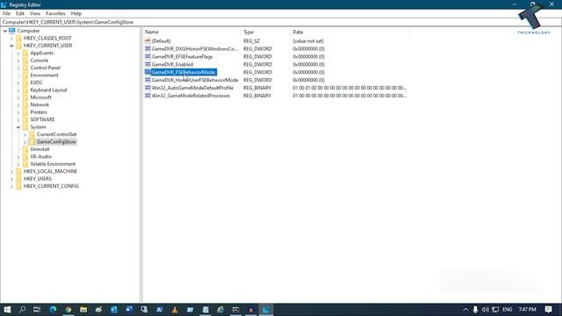Collapse the System key chevron
The image size is (562, 316).
coord(18,127)
